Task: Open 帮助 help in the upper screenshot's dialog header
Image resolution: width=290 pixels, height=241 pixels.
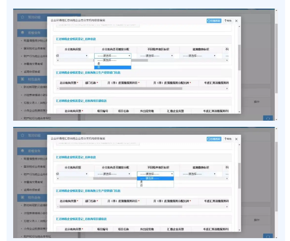Action: [228, 21]
